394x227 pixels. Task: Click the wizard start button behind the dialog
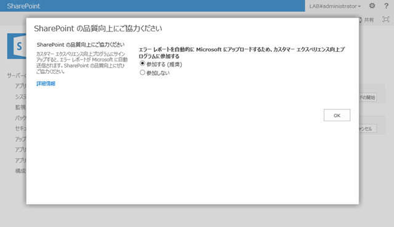(x=368, y=97)
